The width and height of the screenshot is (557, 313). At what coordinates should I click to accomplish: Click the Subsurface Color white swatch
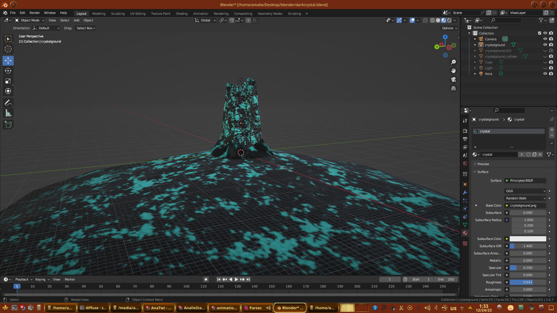(x=528, y=239)
